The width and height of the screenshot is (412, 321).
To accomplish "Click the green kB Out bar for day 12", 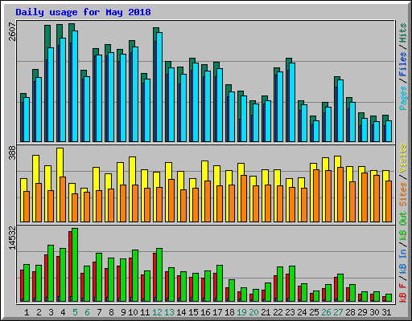I will (159, 274).
